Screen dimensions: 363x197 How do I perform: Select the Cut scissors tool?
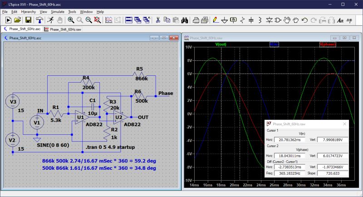tap(158, 20)
